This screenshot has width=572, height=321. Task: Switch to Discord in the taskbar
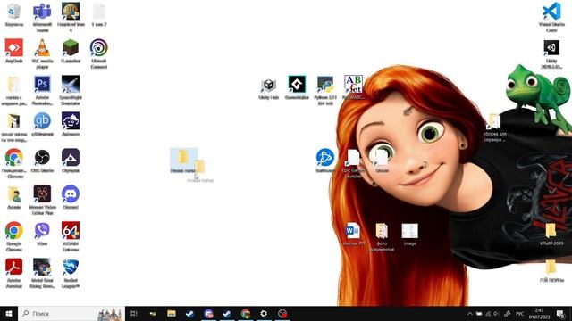(208, 313)
